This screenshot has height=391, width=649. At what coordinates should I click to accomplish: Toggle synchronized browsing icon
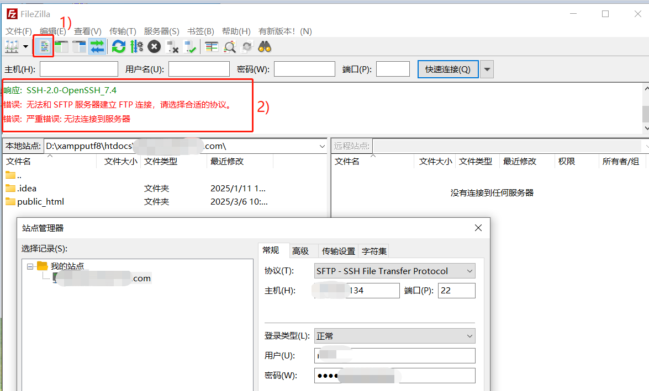pyautogui.click(x=247, y=47)
